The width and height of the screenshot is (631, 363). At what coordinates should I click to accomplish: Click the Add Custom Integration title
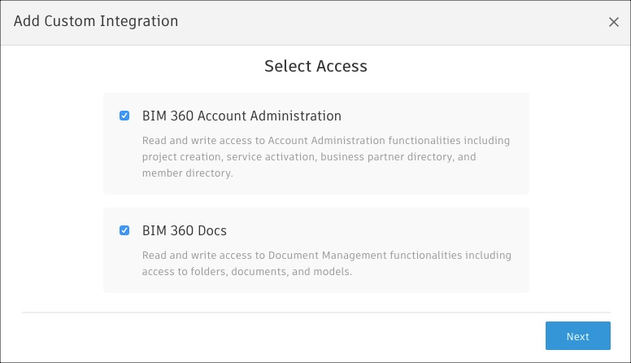(x=96, y=21)
